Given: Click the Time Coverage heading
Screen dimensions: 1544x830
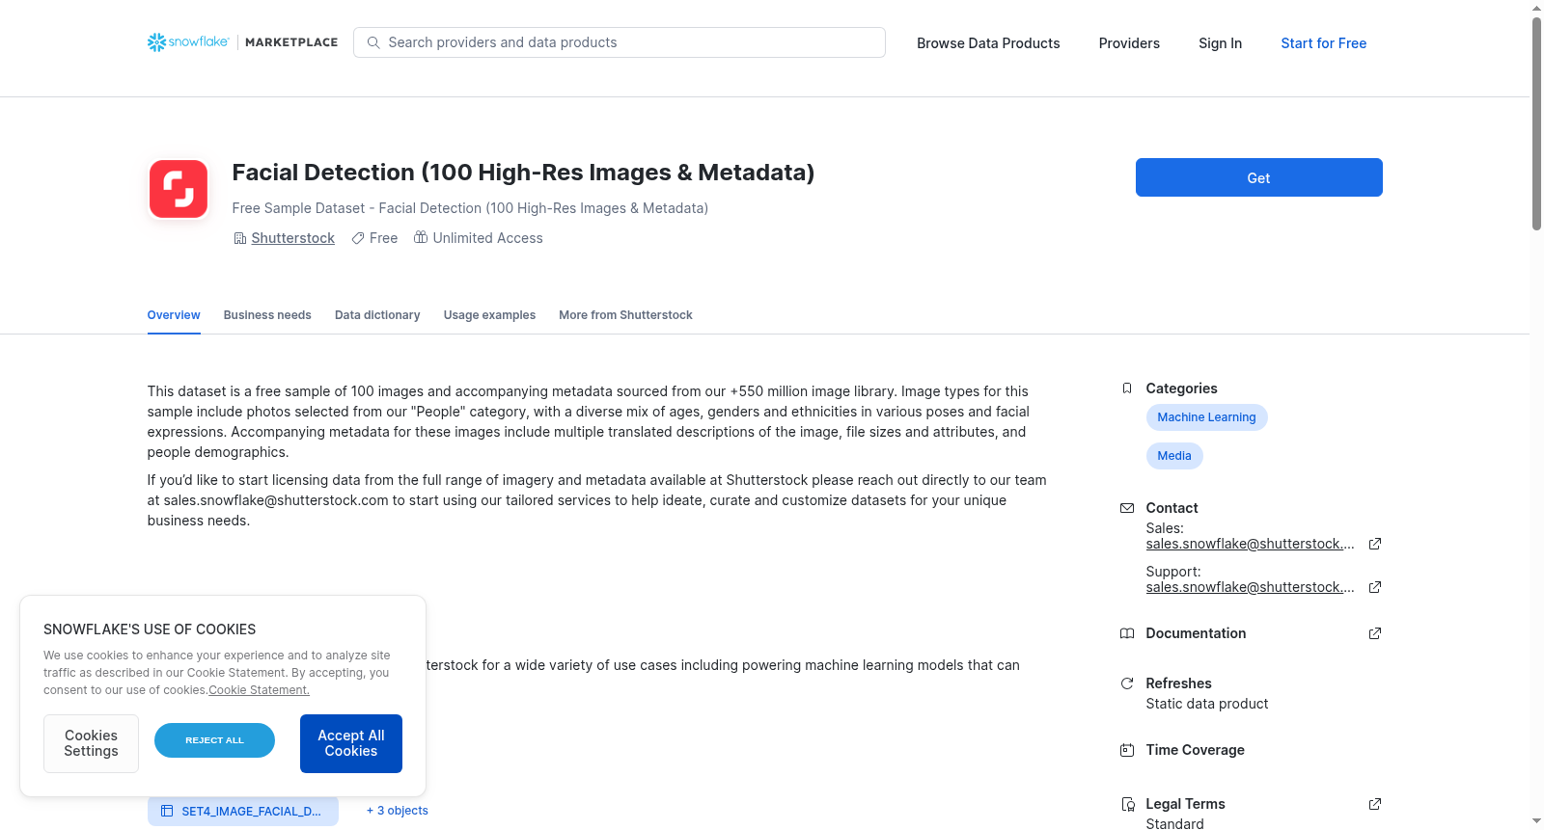Looking at the screenshot, I should click(1195, 750).
